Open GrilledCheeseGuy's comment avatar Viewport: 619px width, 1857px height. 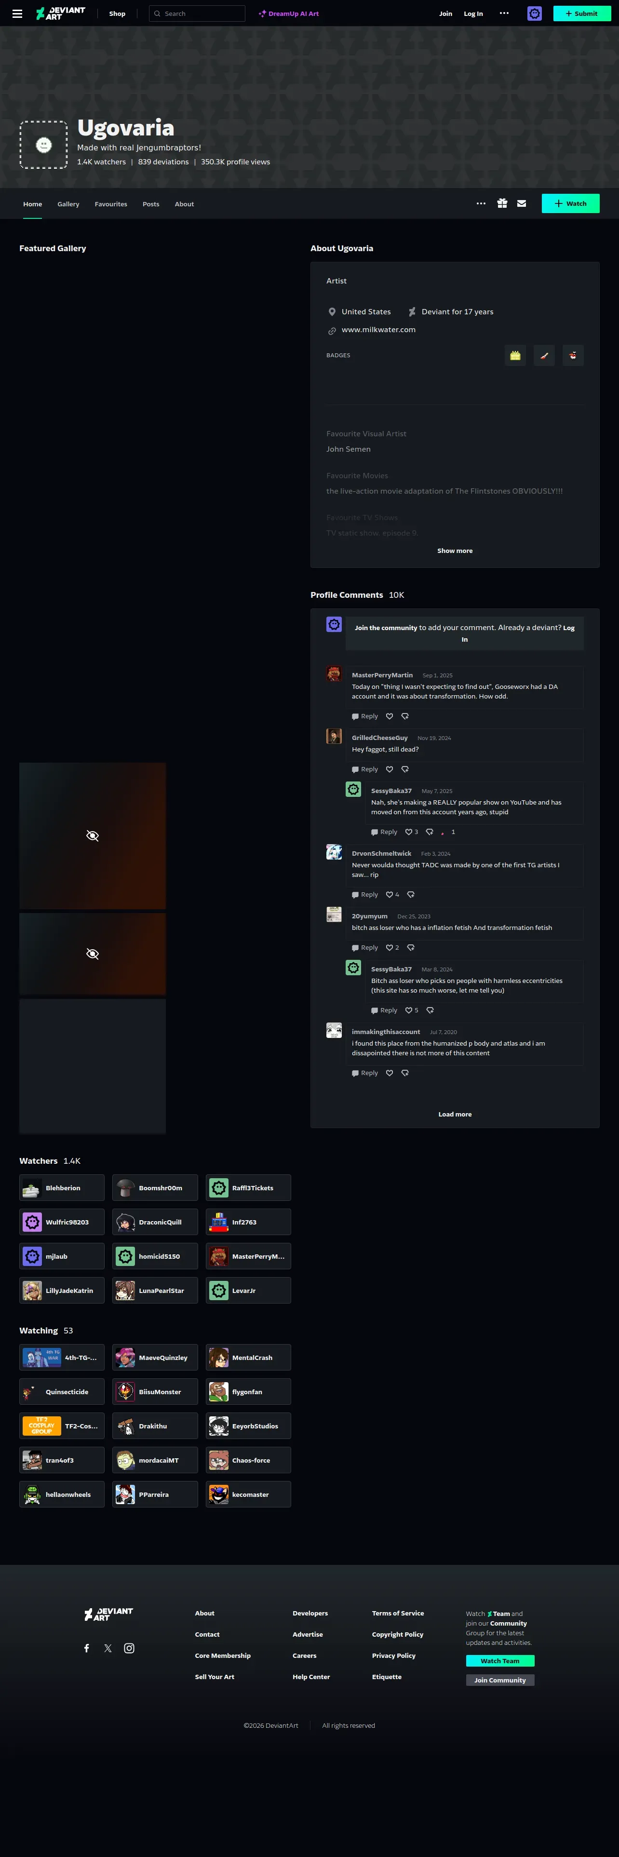(x=334, y=736)
